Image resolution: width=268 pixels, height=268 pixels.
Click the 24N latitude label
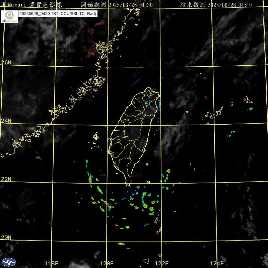[6, 121]
